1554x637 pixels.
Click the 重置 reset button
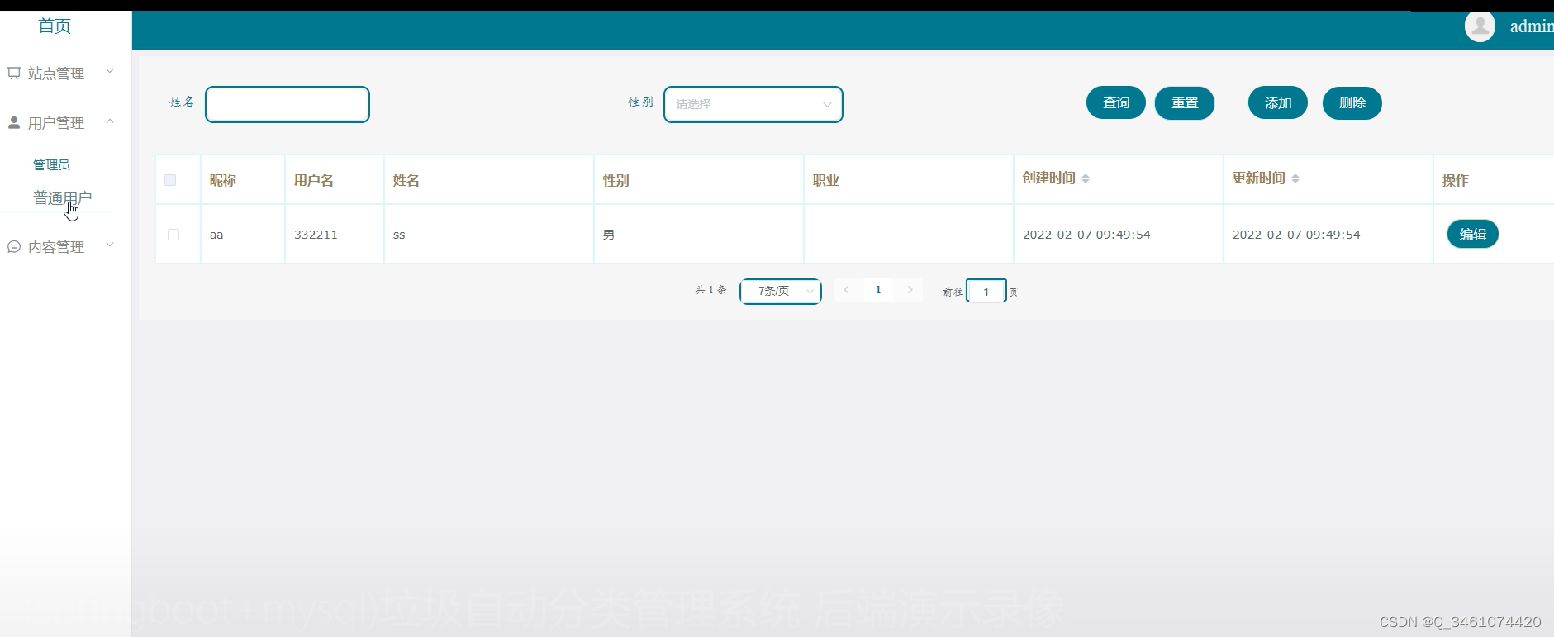click(1185, 102)
